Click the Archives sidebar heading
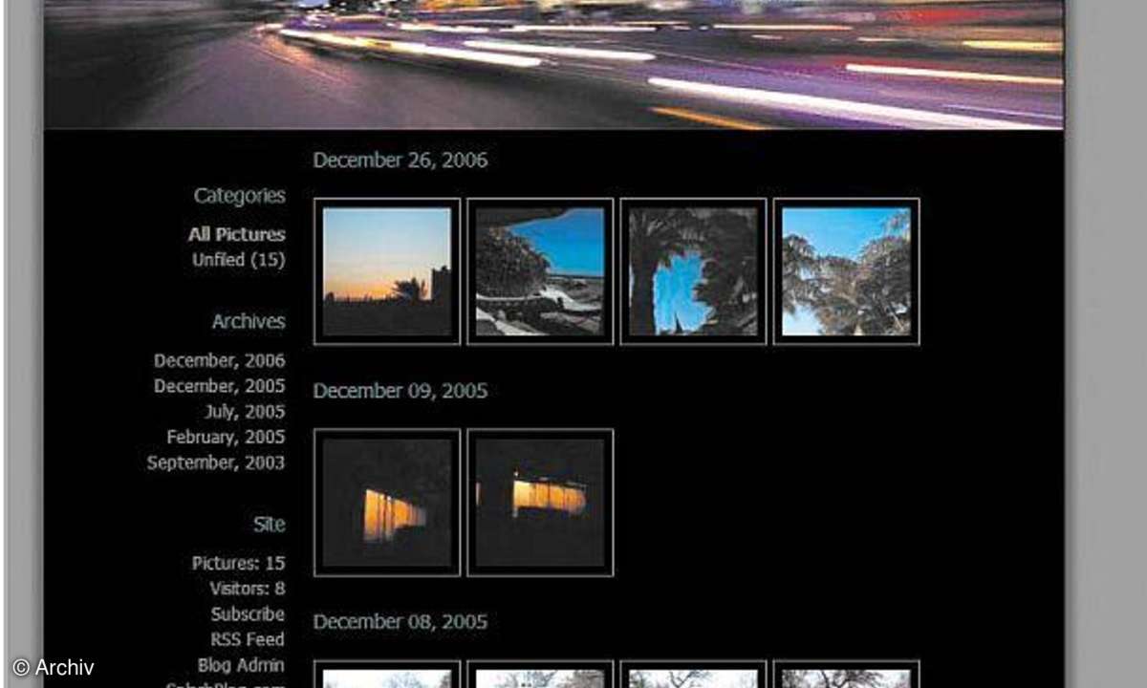 (249, 322)
